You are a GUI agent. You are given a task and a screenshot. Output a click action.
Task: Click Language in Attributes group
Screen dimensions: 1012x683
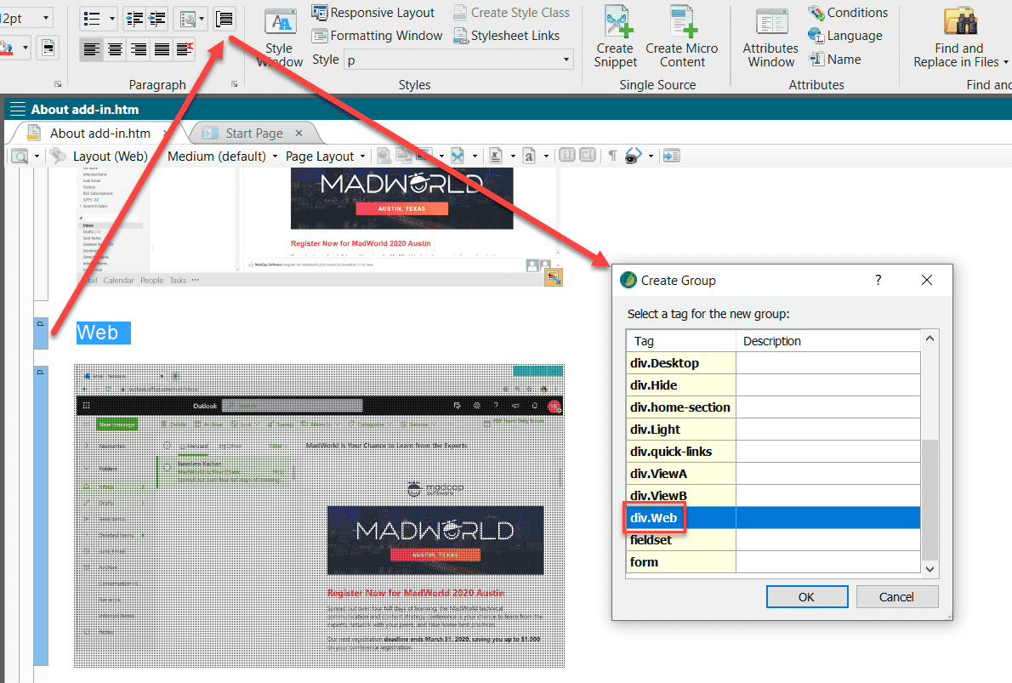(845, 36)
